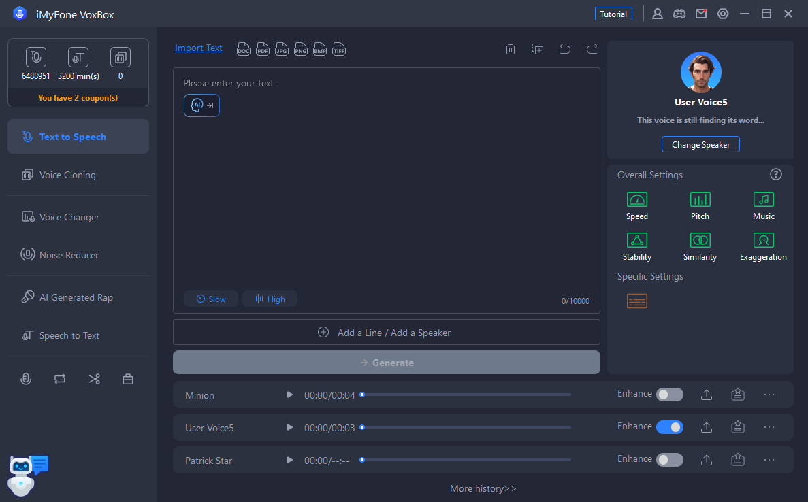Open the Slow speed dropdown below the text box
808x502 pixels.
[211, 299]
